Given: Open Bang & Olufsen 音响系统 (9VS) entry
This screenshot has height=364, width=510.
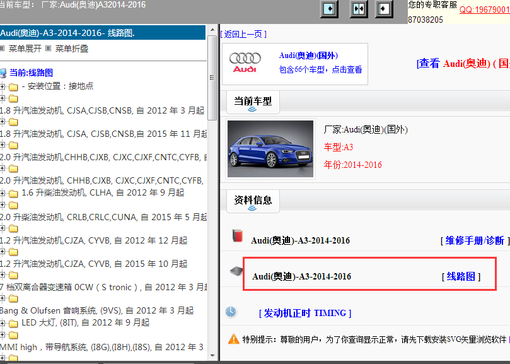Looking at the screenshot, I should 97,310.
